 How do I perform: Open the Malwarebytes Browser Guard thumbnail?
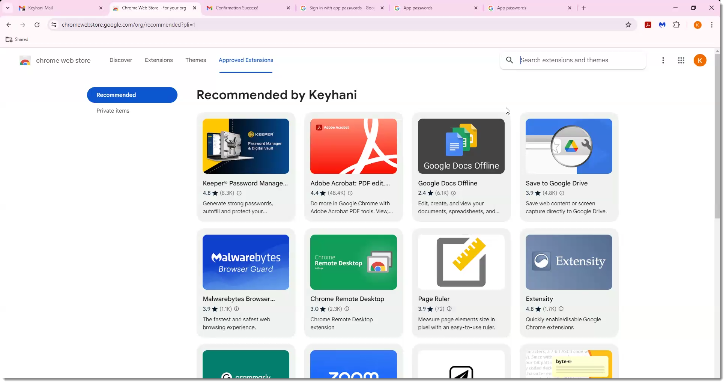coord(246,262)
